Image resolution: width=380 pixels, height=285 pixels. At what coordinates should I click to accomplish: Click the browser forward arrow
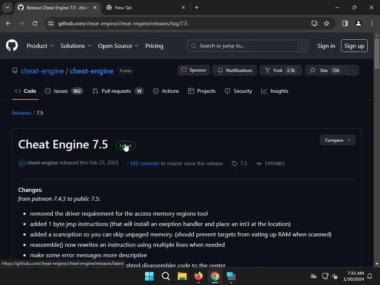pos(21,23)
